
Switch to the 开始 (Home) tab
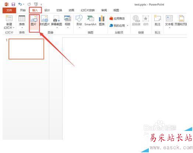[x=23, y=10]
